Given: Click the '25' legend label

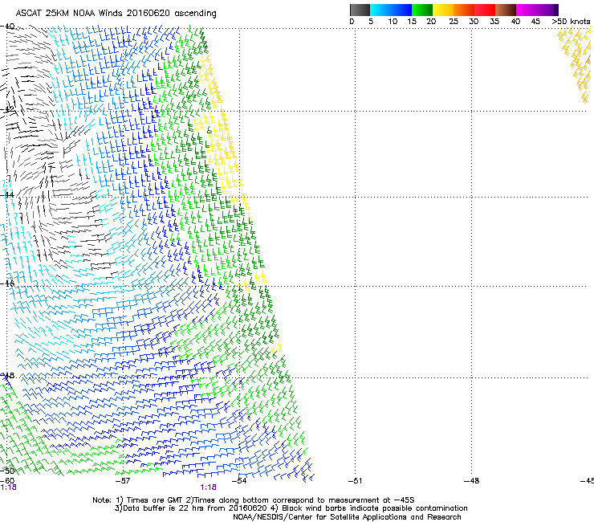Looking at the screenshot, I should (454, 22).
